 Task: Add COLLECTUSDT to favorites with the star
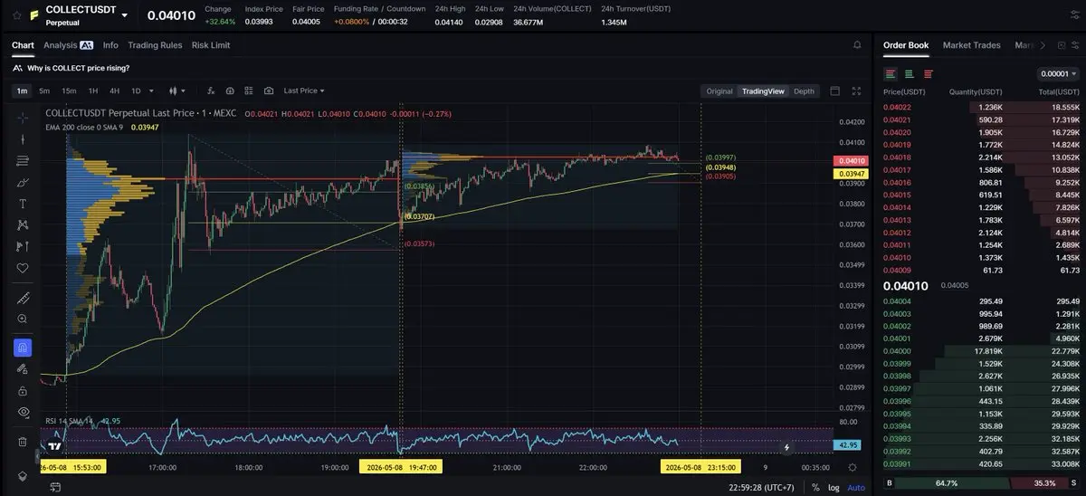tap(16, 15)
